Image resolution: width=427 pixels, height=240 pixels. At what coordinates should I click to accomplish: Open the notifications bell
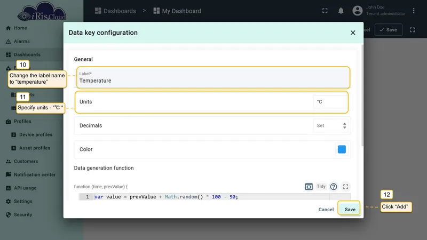click(x=341, y=11)
